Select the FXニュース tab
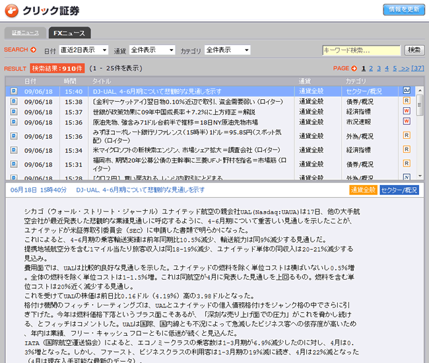 69,33
